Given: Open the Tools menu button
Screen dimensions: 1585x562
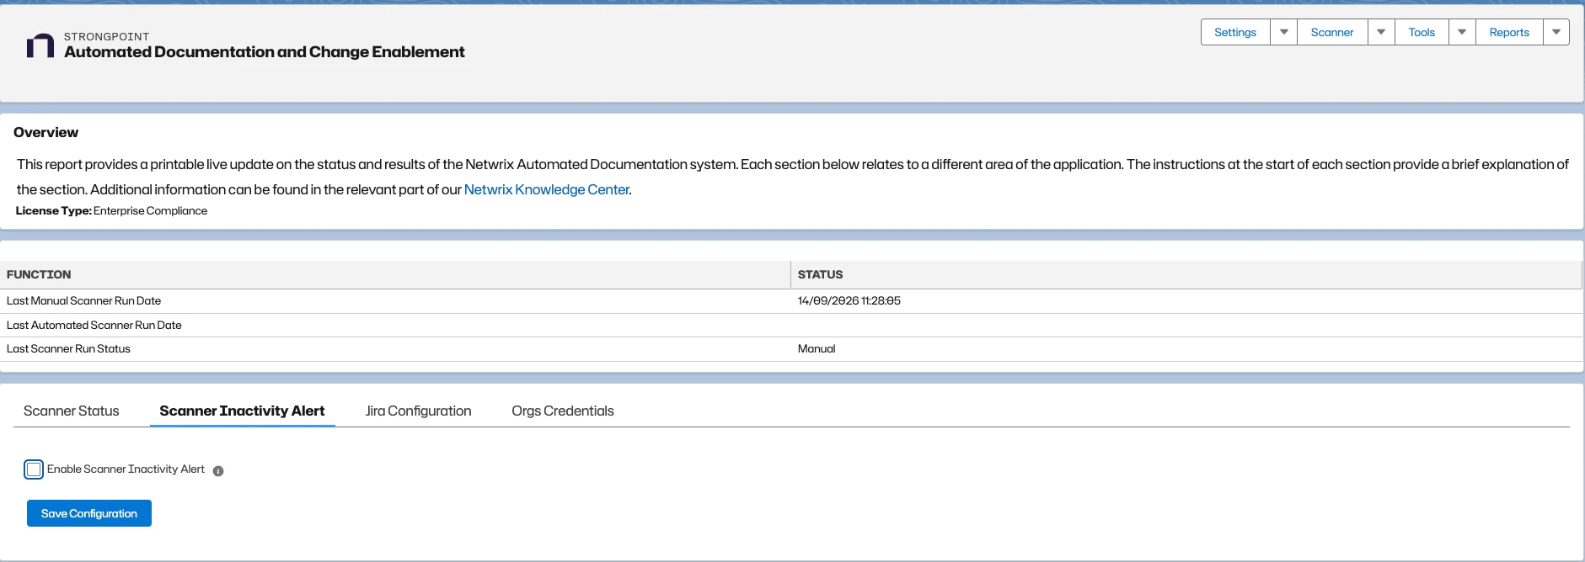Looking at the screenshot, I should (1422, 32).
